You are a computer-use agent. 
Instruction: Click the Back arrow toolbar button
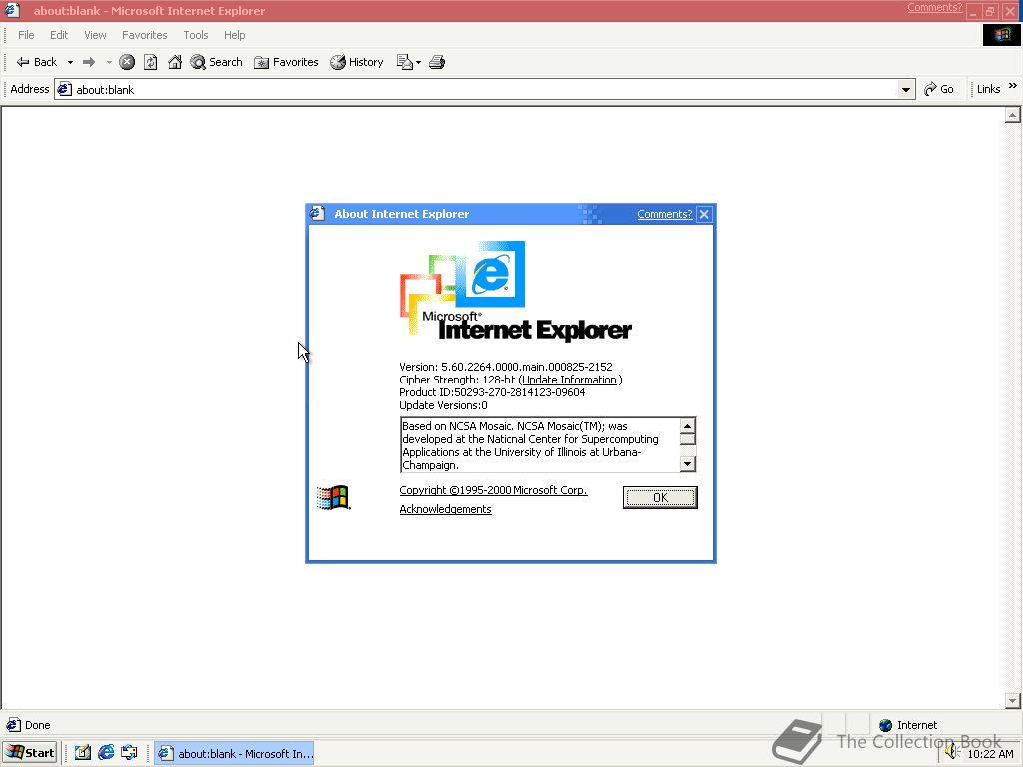click(37, 62)
